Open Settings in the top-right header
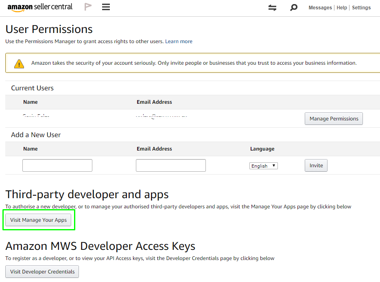This screenshot has width=380, height=282. [x=361, y=8]
